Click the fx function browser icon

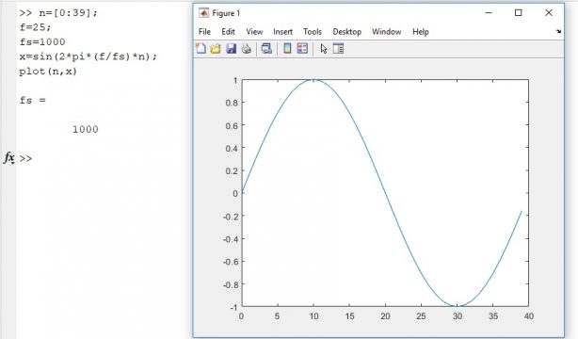point(9,158)
